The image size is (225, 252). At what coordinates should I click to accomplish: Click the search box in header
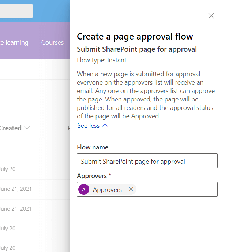point(16,11)
